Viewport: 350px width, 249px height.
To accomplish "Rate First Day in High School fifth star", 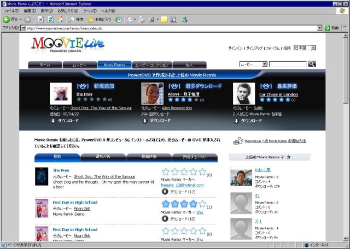I will [x=202, y=204].
